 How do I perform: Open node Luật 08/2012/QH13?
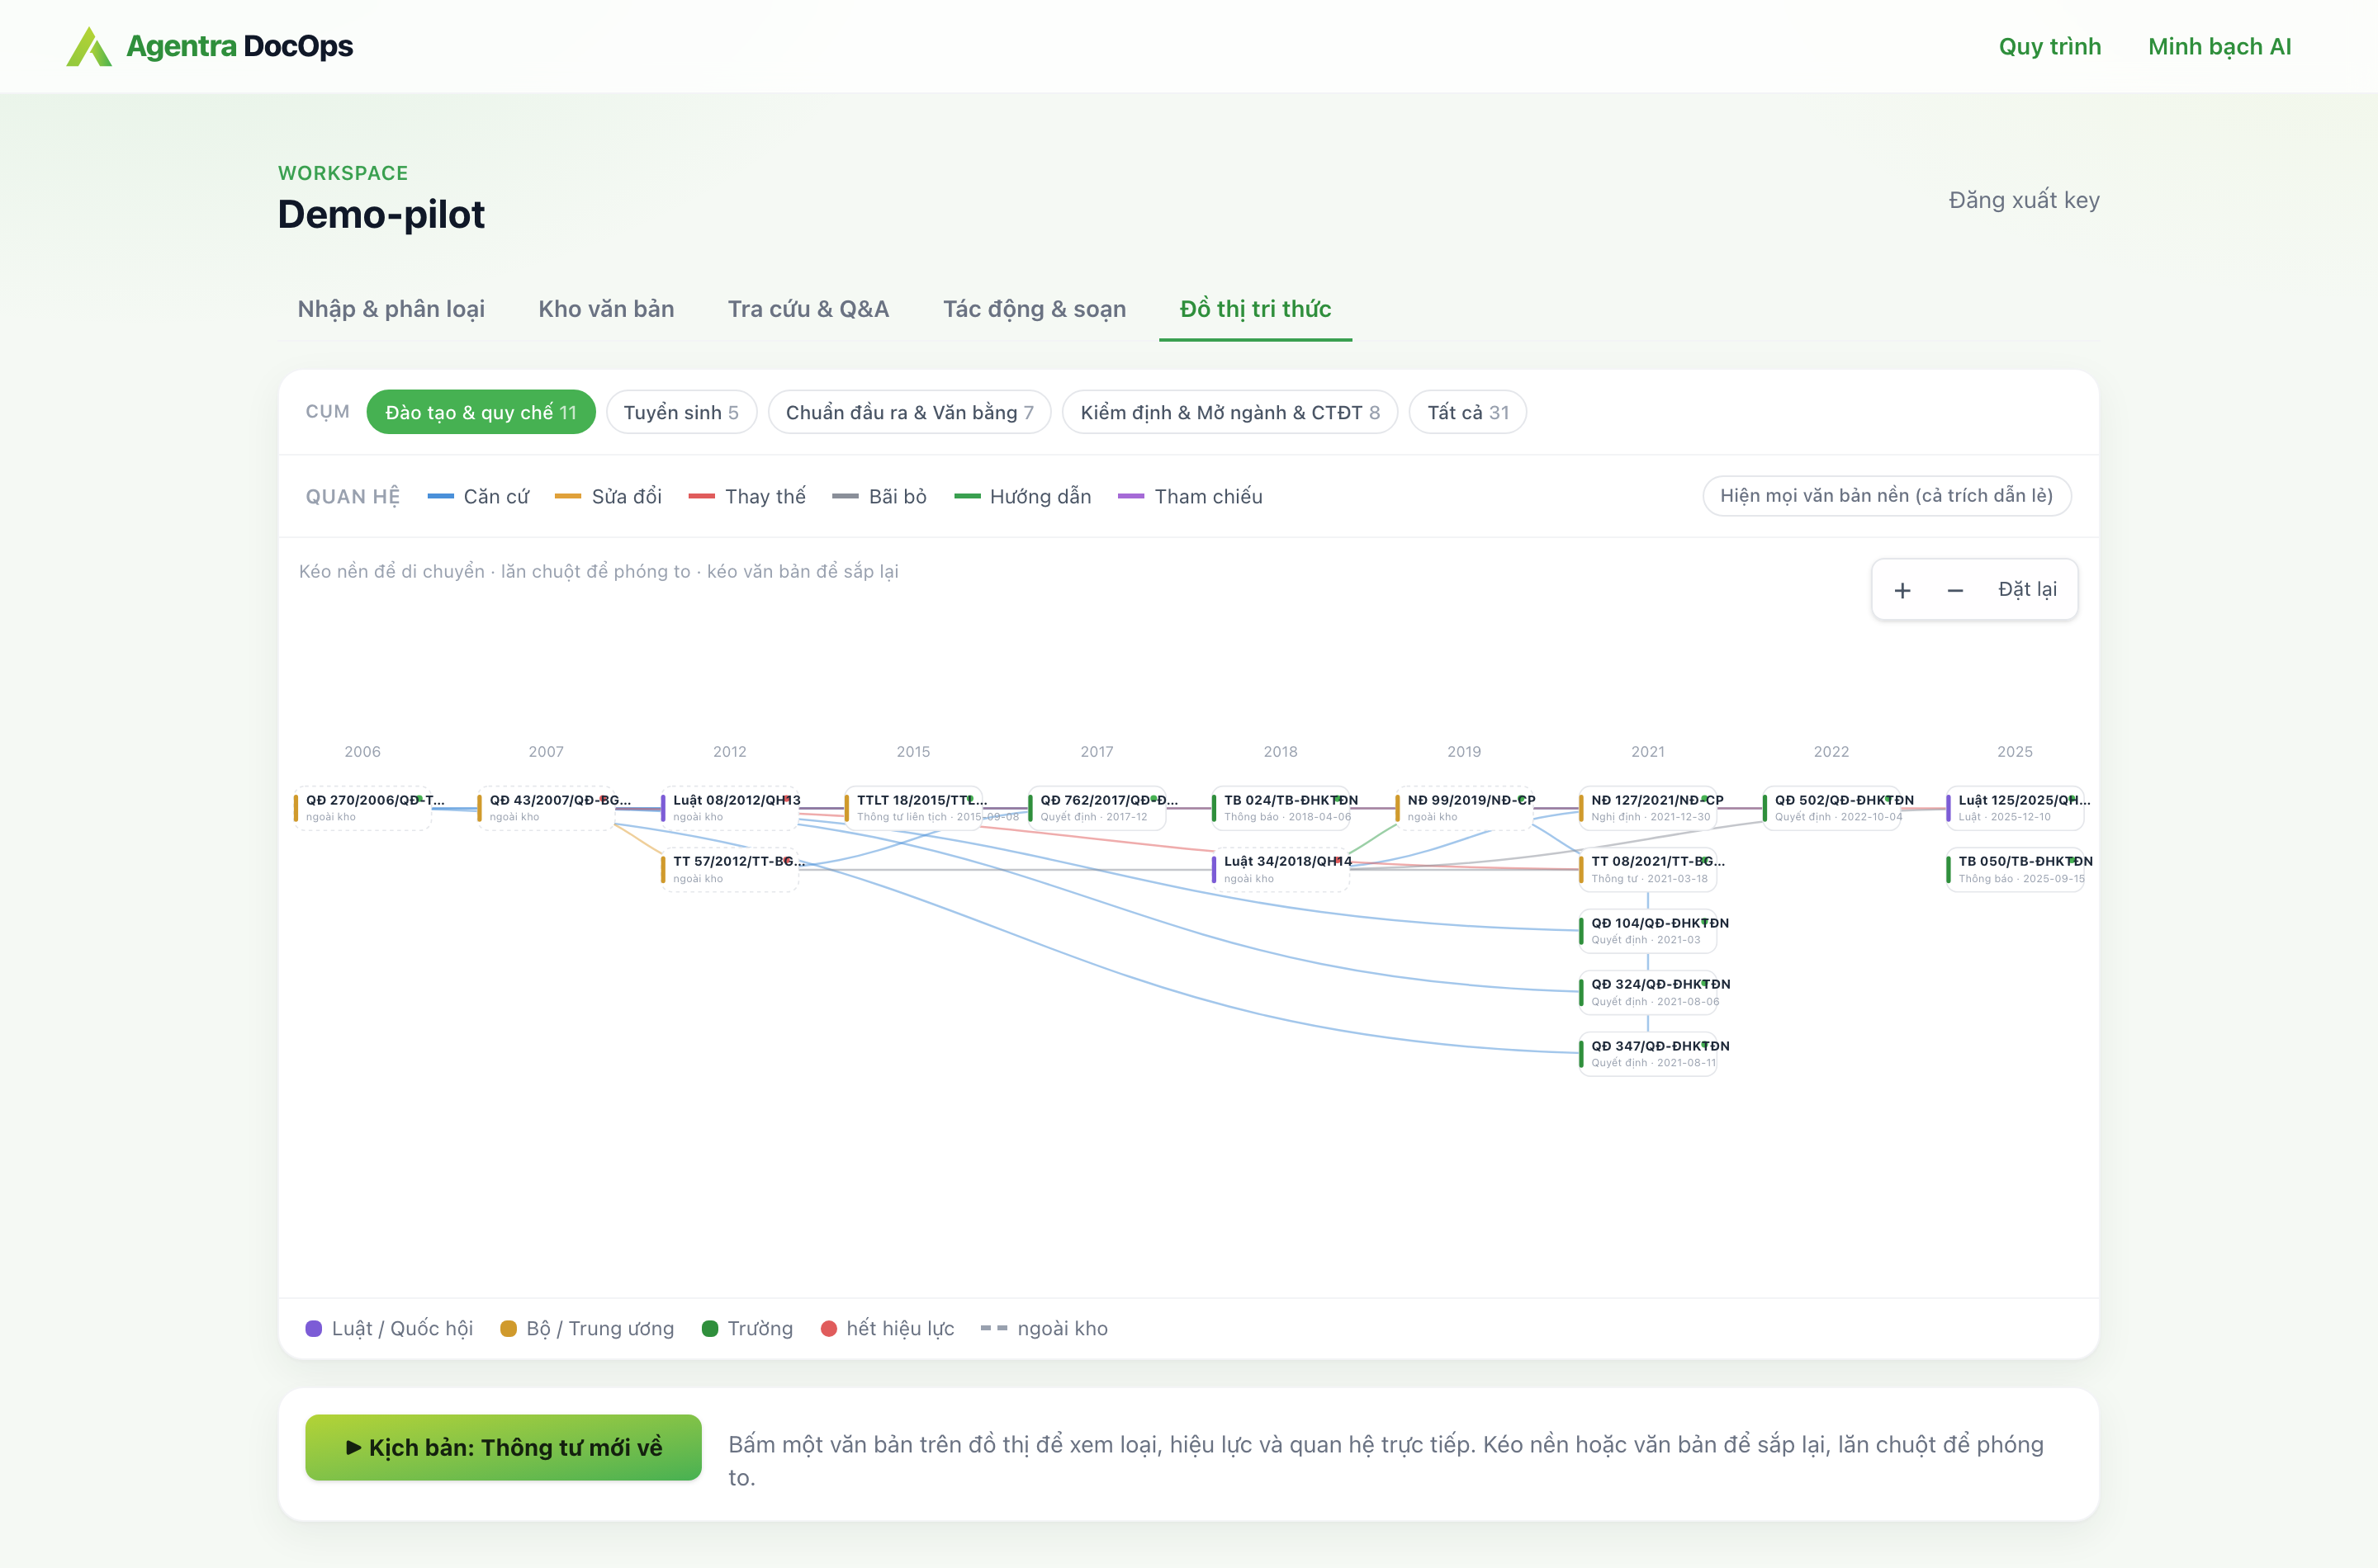point(730,808)
